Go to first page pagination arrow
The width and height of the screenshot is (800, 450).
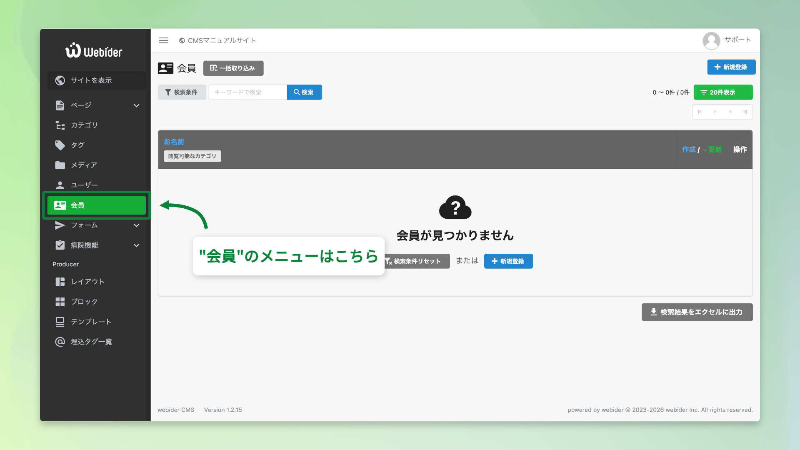coord(700,112)
